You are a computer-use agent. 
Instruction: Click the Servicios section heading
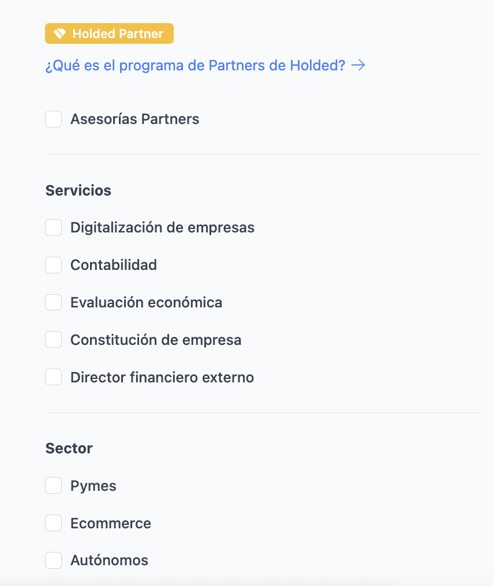click(x=78, y=190)
